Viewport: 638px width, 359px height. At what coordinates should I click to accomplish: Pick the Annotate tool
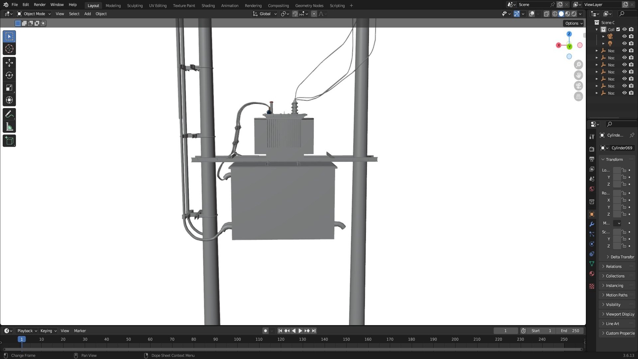(x=9, y=114)
